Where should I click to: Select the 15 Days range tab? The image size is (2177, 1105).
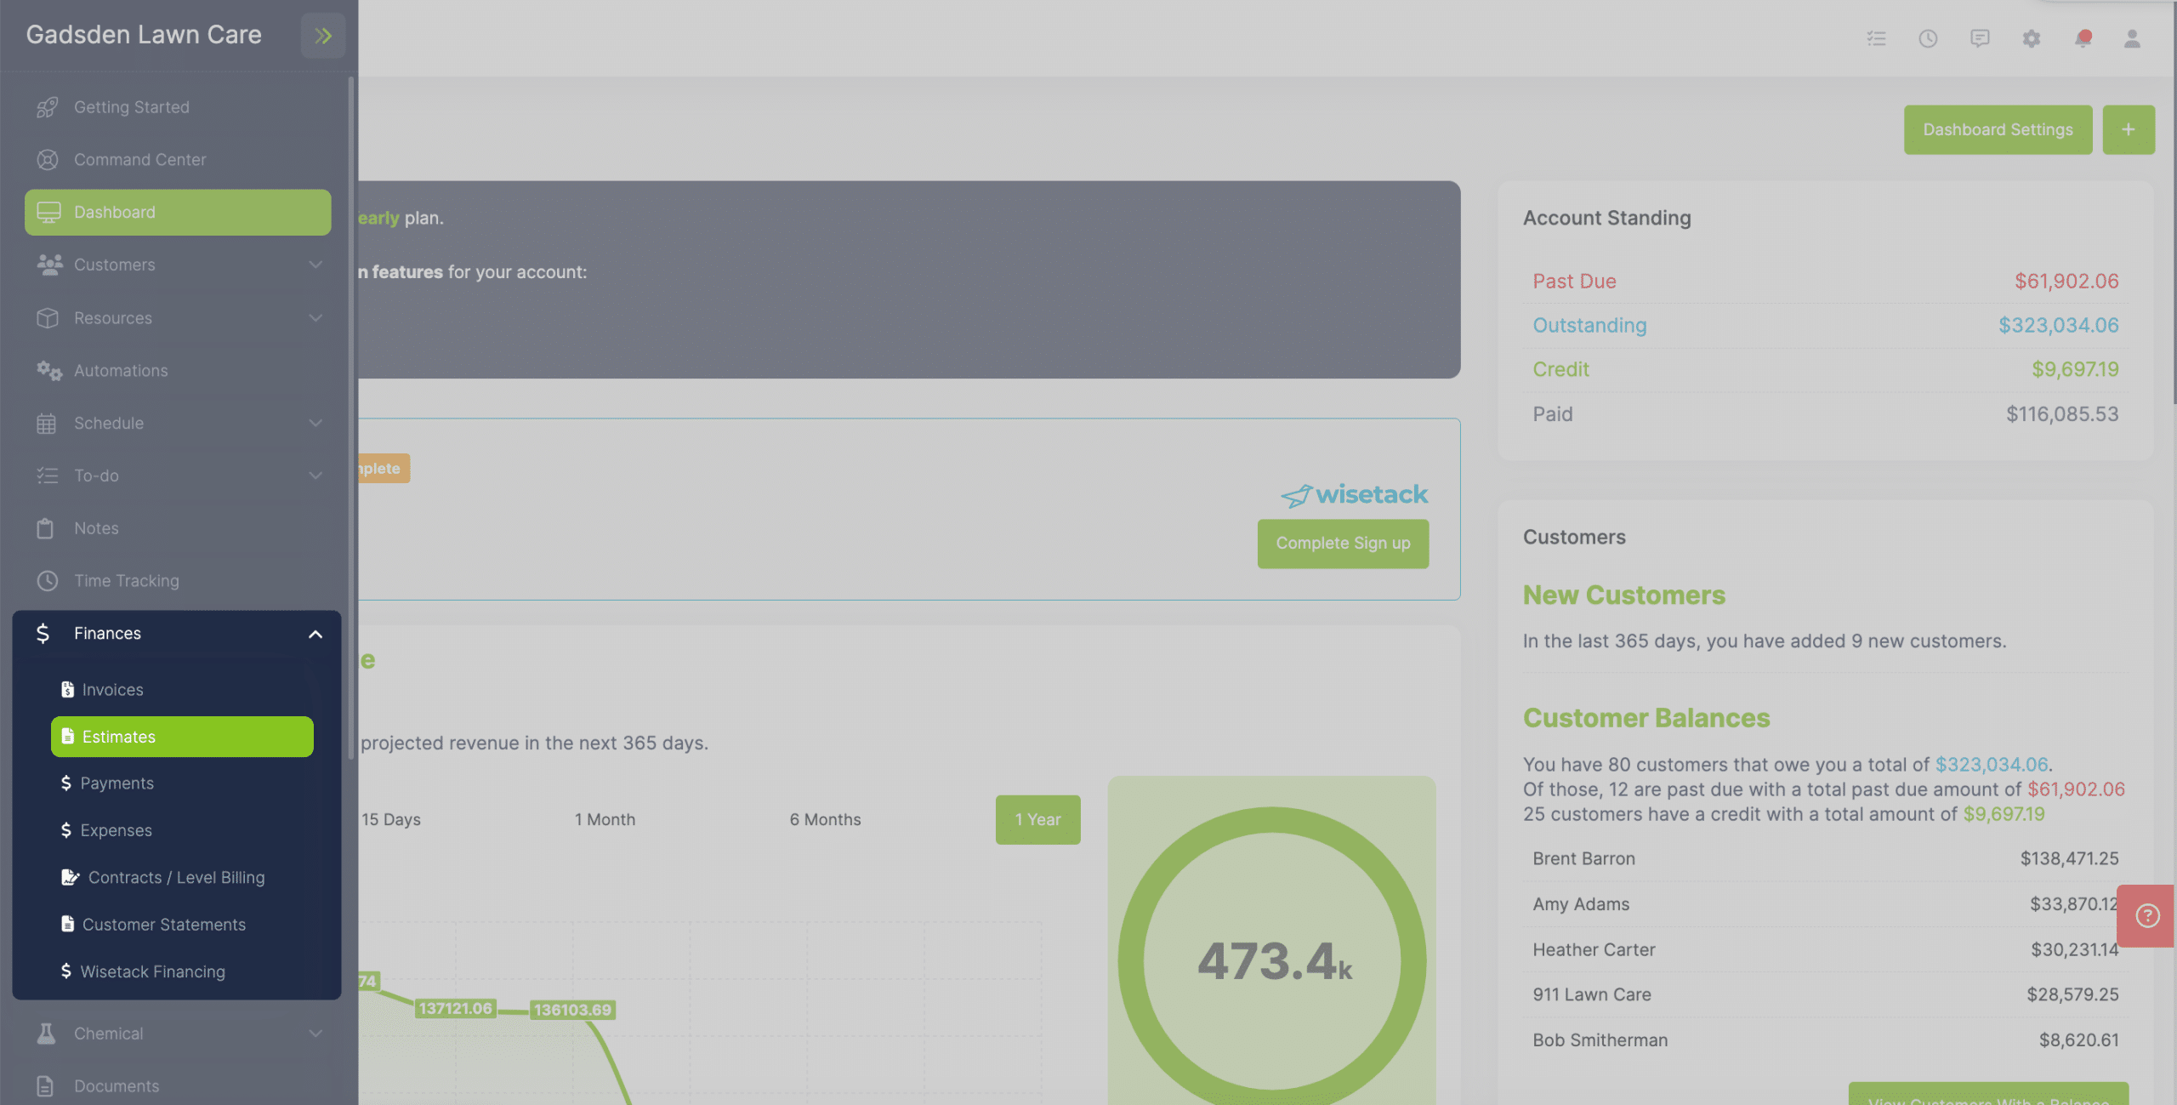coord(391,820)
